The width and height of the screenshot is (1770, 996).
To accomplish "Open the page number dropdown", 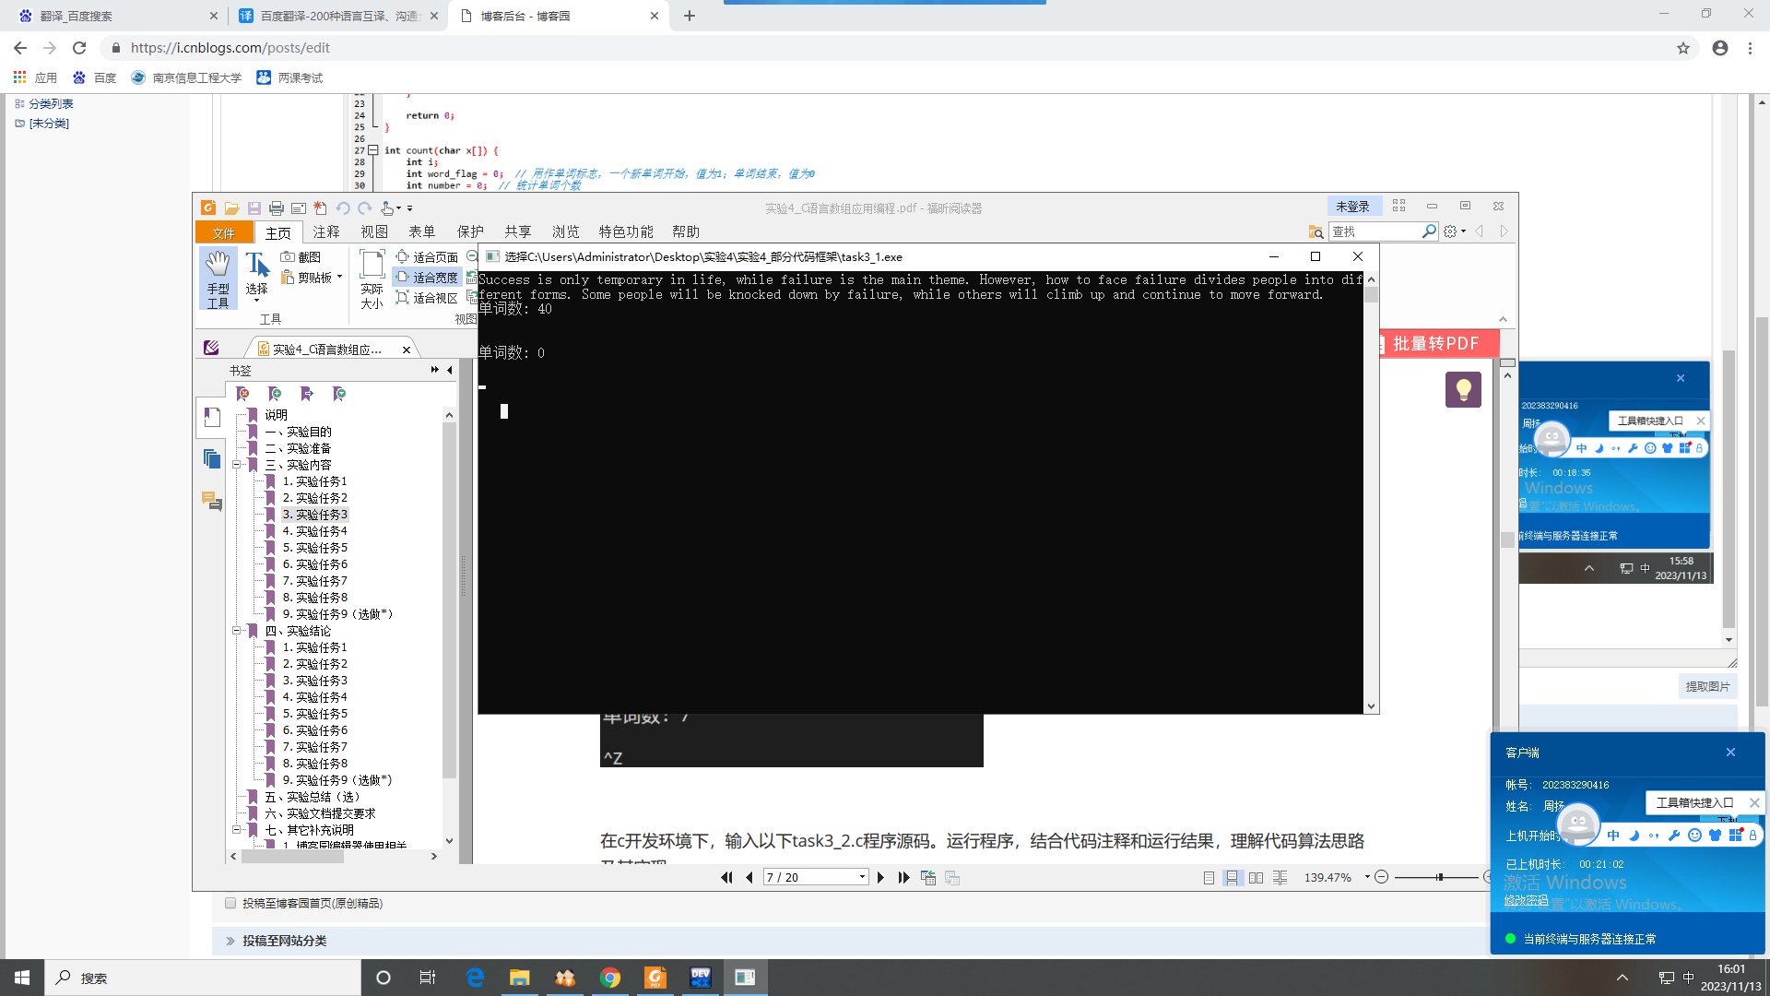I will [x=862, y=878].
